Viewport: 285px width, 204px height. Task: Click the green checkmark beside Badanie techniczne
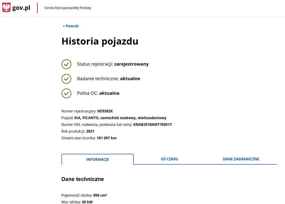(x=66, y=79)
